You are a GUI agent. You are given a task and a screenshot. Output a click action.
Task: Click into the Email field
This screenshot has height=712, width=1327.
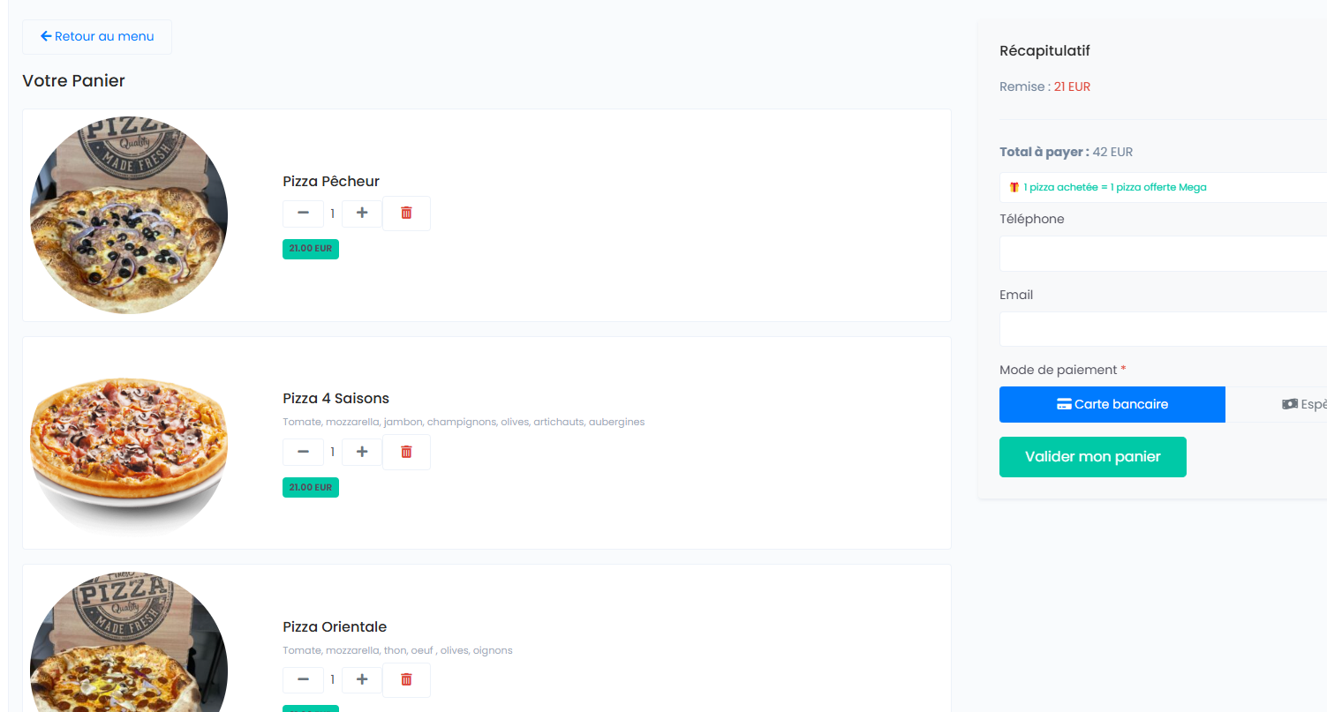coord(1162,329)
